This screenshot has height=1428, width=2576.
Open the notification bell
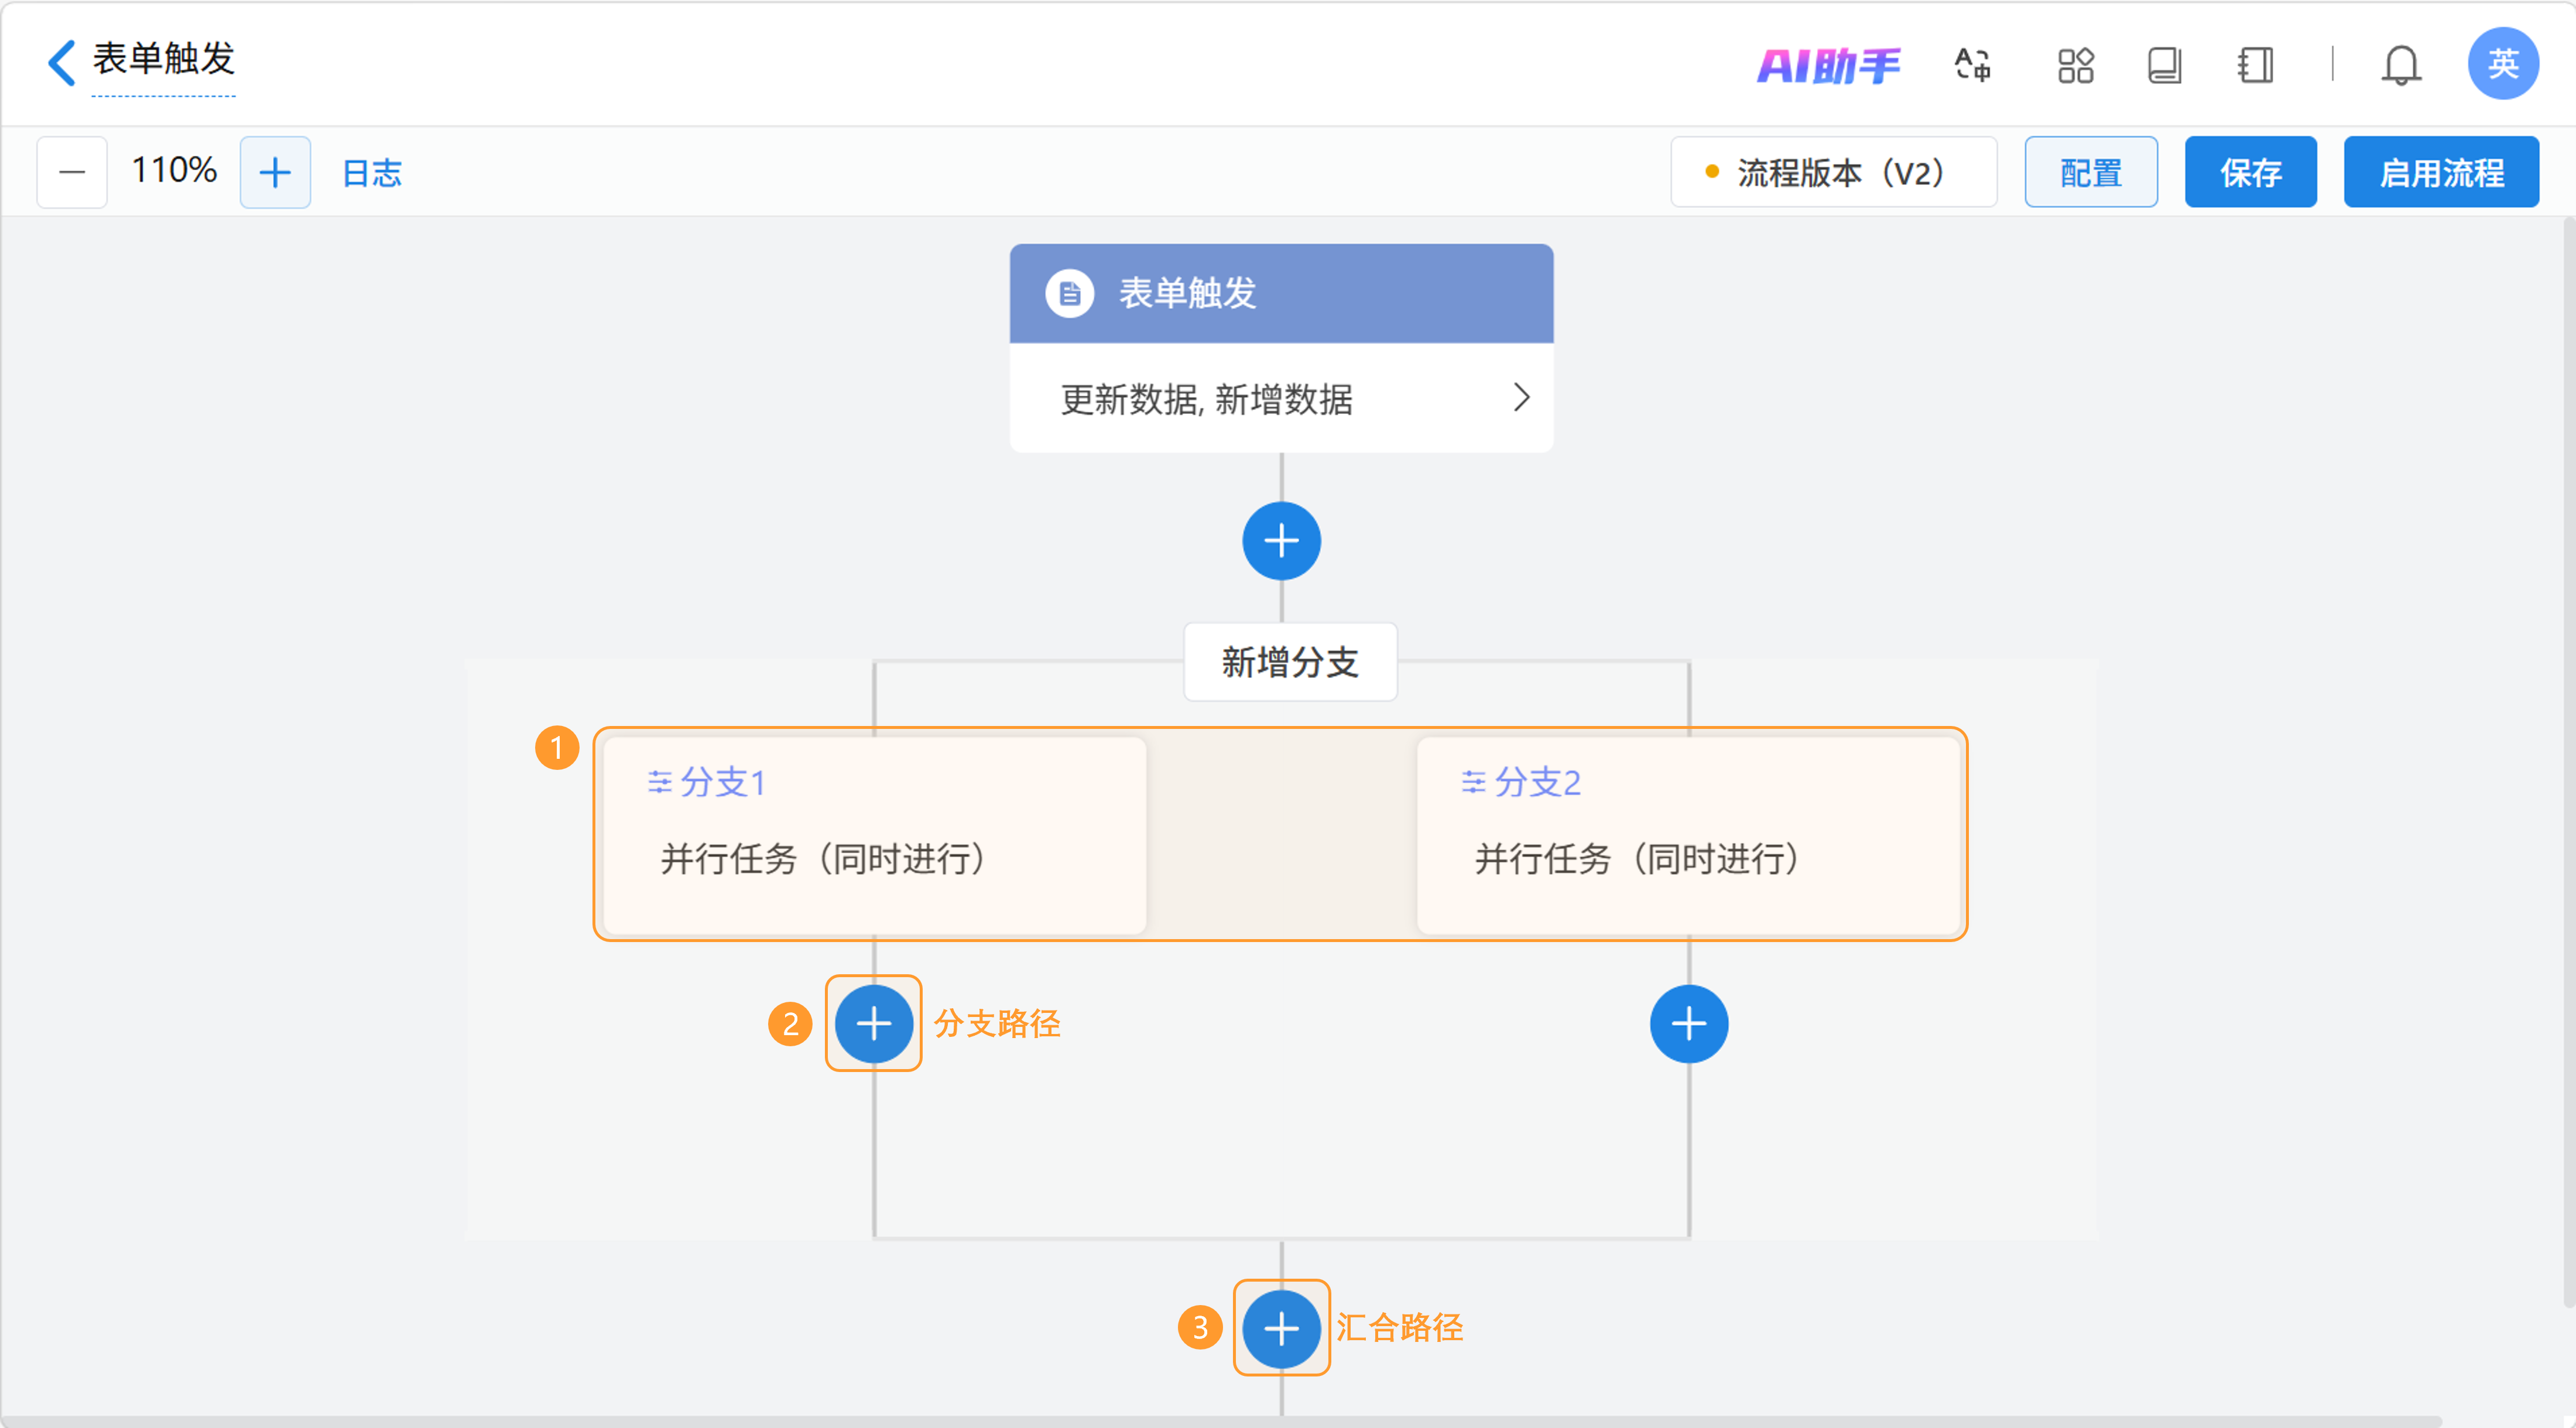click(2400, 66)
